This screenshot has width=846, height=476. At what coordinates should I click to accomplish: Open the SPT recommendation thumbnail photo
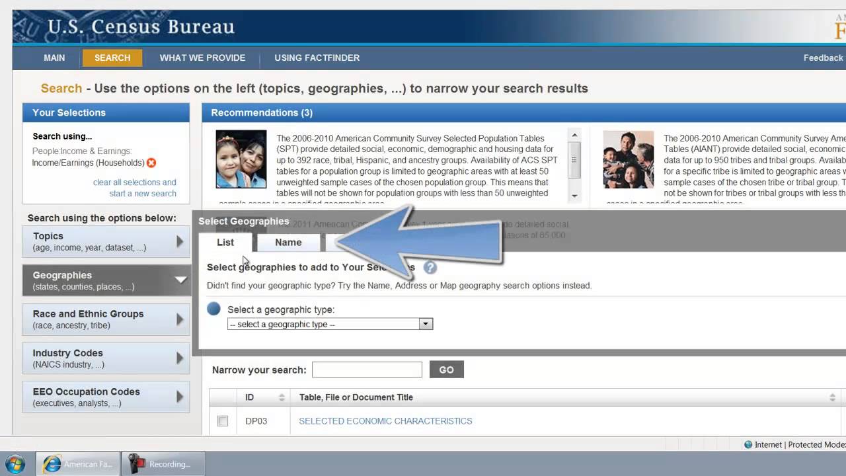241,159
